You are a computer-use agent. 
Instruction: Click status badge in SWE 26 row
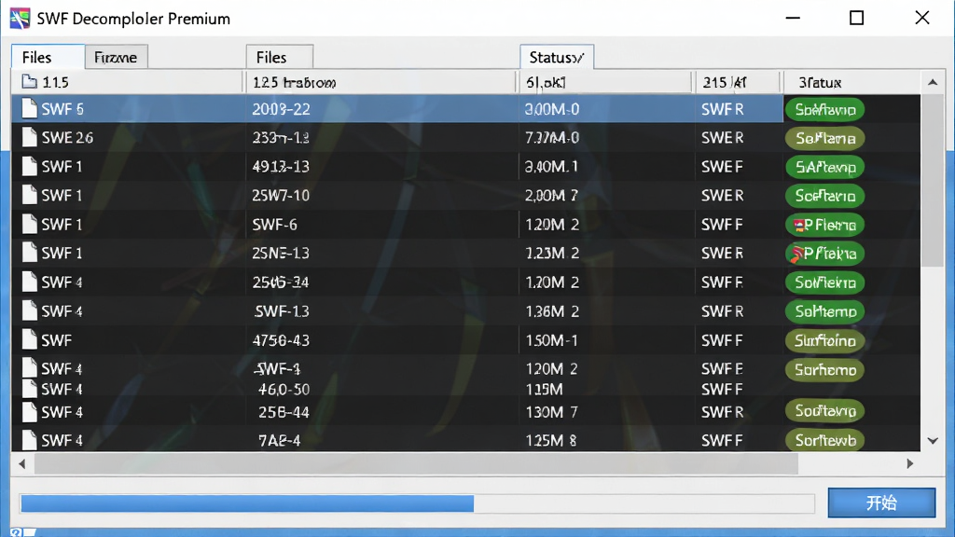[824, 138]
